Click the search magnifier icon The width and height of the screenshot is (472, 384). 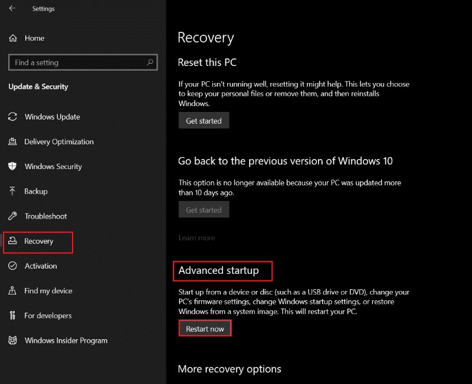click(150, 62)
